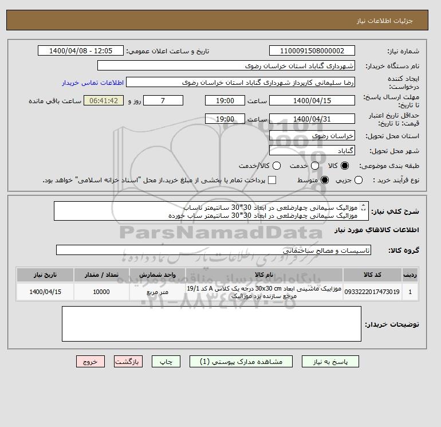441x427 pixels.
Task: Tick the Islamic treasury payment checkbox
Action: (272, 180)
